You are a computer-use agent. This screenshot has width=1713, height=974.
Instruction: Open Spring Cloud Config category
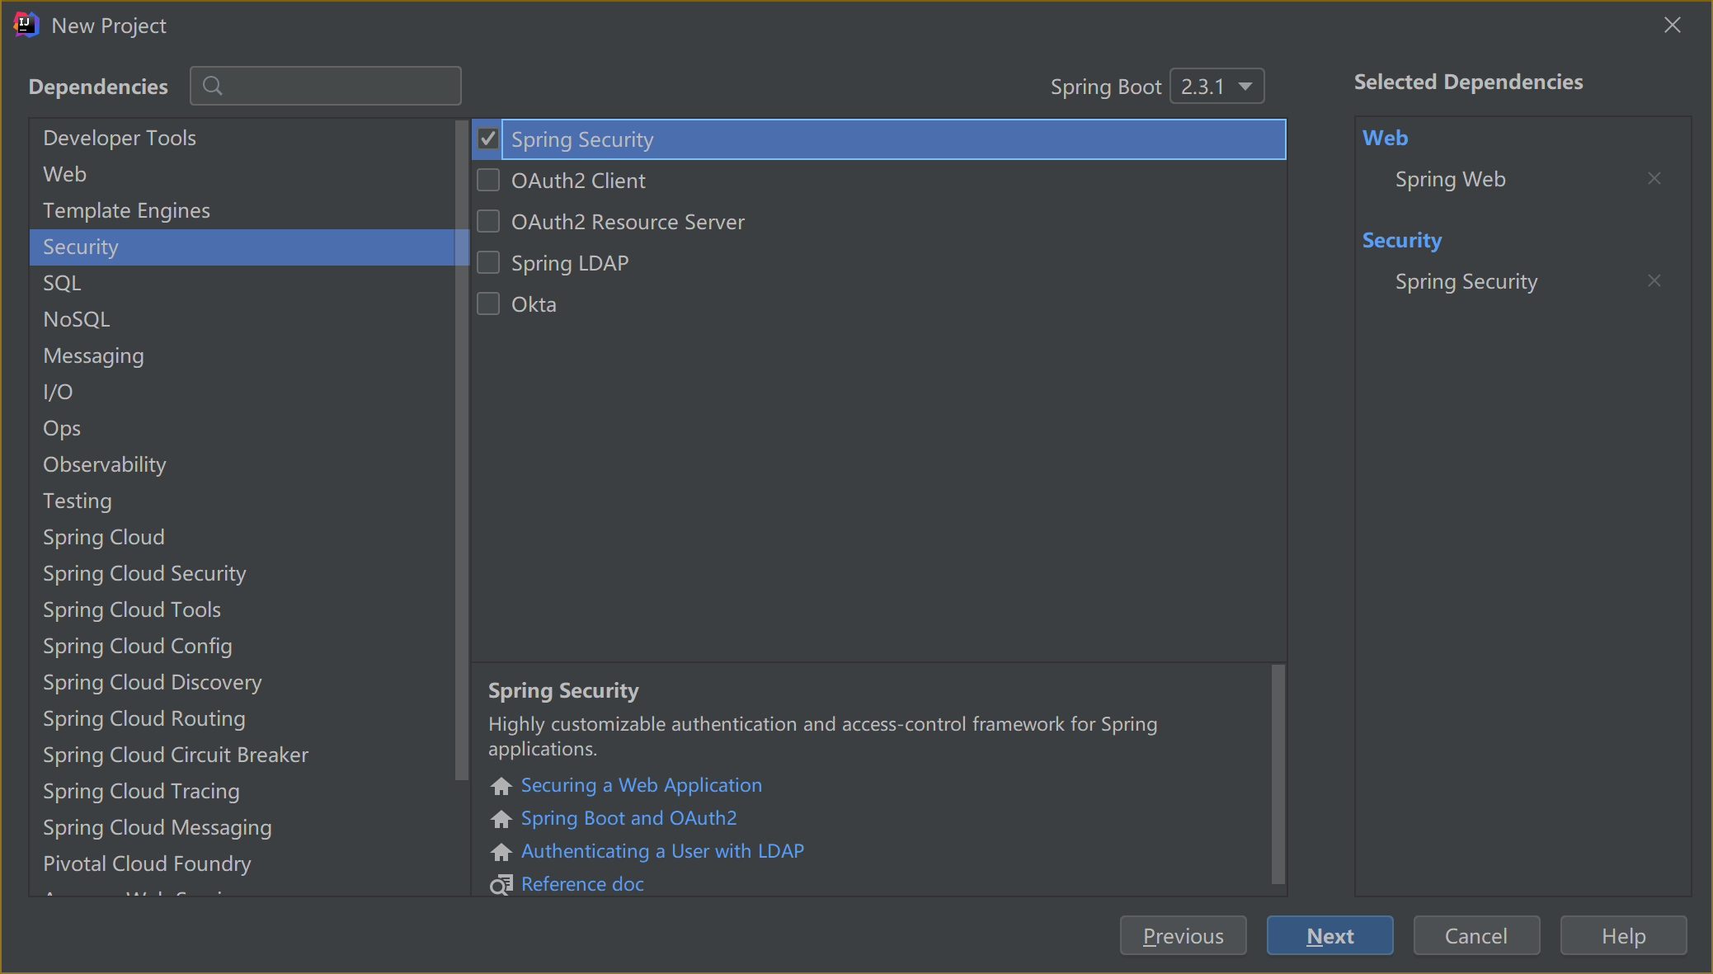click(x=242, y=646)
